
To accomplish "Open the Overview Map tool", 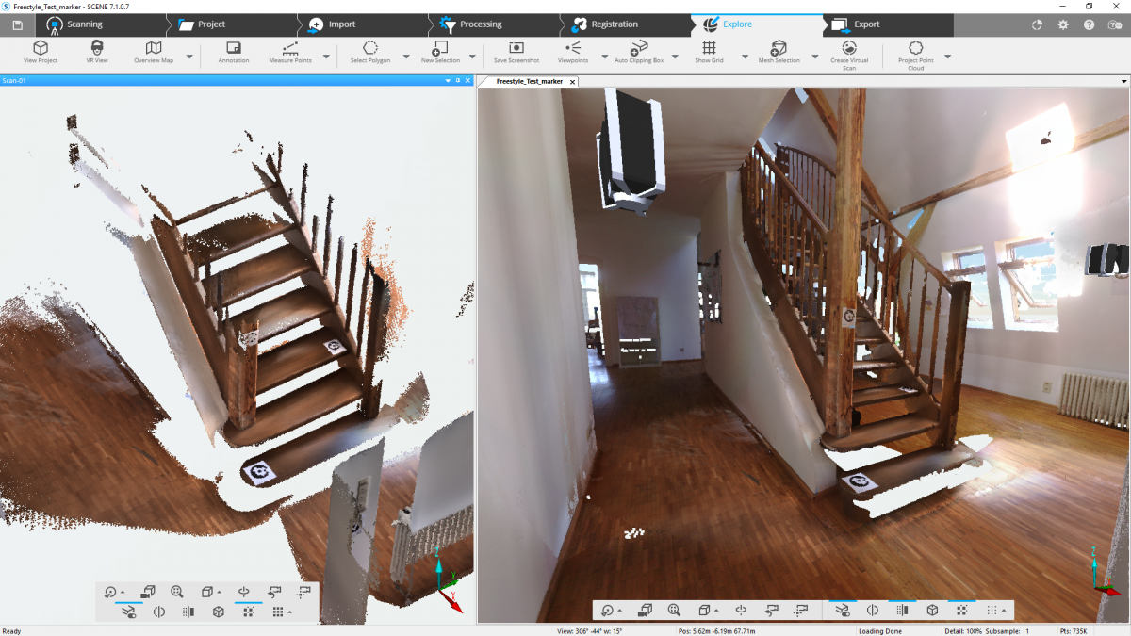I will pos(154,51).
